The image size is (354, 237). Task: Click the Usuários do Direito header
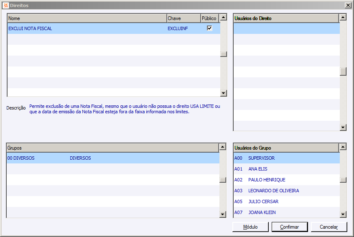[286, 18]
